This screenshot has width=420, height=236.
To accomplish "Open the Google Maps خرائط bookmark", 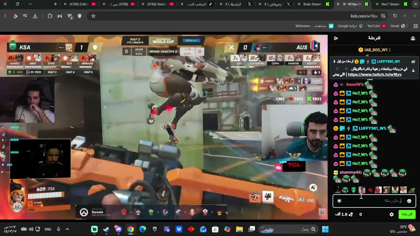I will (350, 26).
